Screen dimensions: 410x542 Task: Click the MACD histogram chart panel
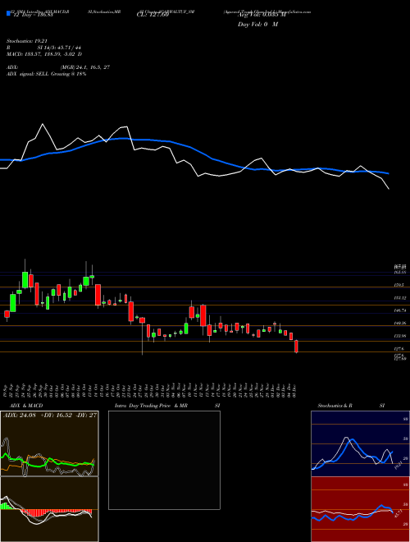click(x=49, y=509)
